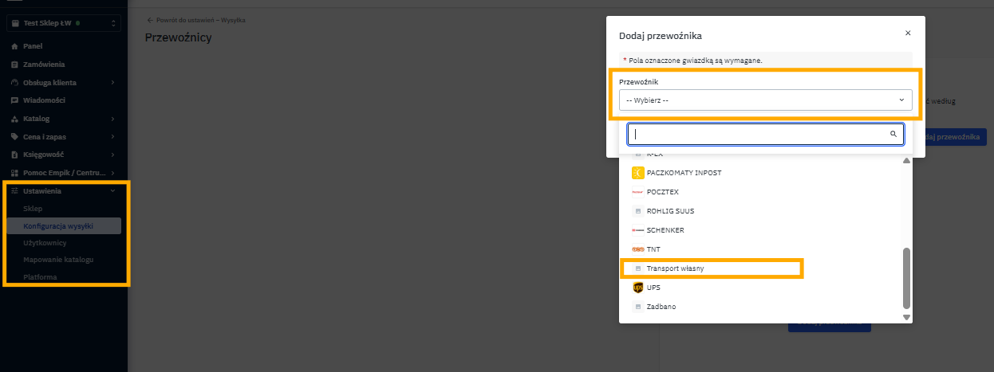Click the Paczkomaty InPost logo icon
This screenshot has width=994, height=372.
point(637,173)
